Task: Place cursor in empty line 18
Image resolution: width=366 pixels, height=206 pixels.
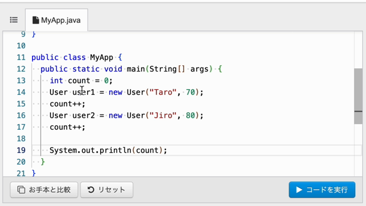Action: pyautogui.click(x=196, y=138)
